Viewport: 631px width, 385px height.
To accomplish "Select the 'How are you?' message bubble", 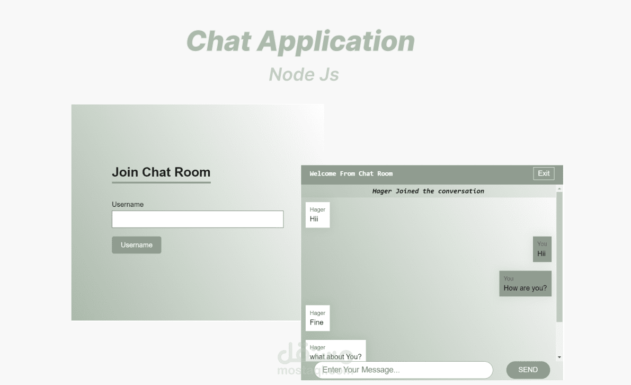I will click(525, 283).
